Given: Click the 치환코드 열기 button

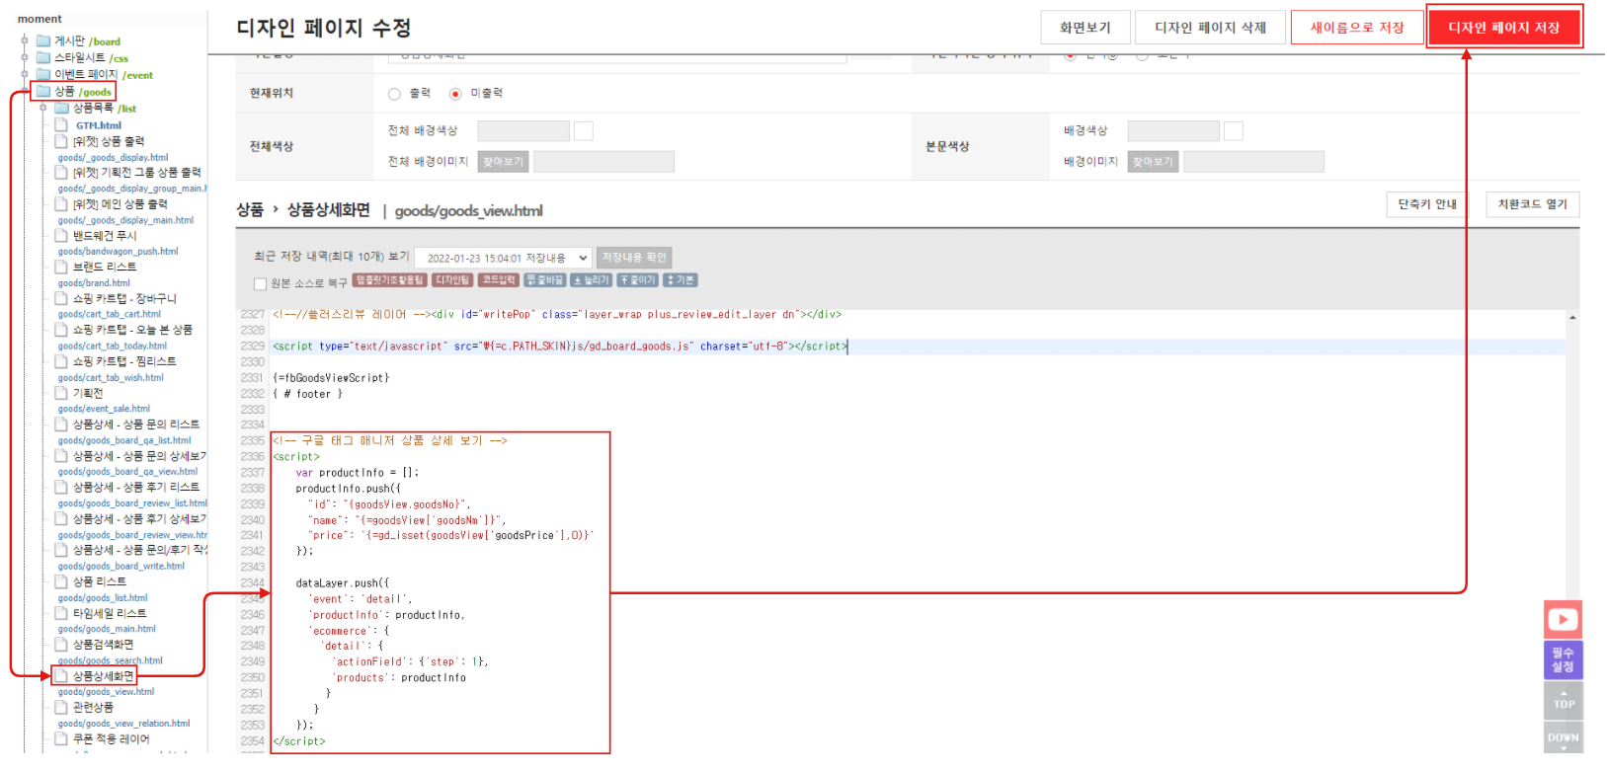Looking at the screenshot, I should (1532, 204).
